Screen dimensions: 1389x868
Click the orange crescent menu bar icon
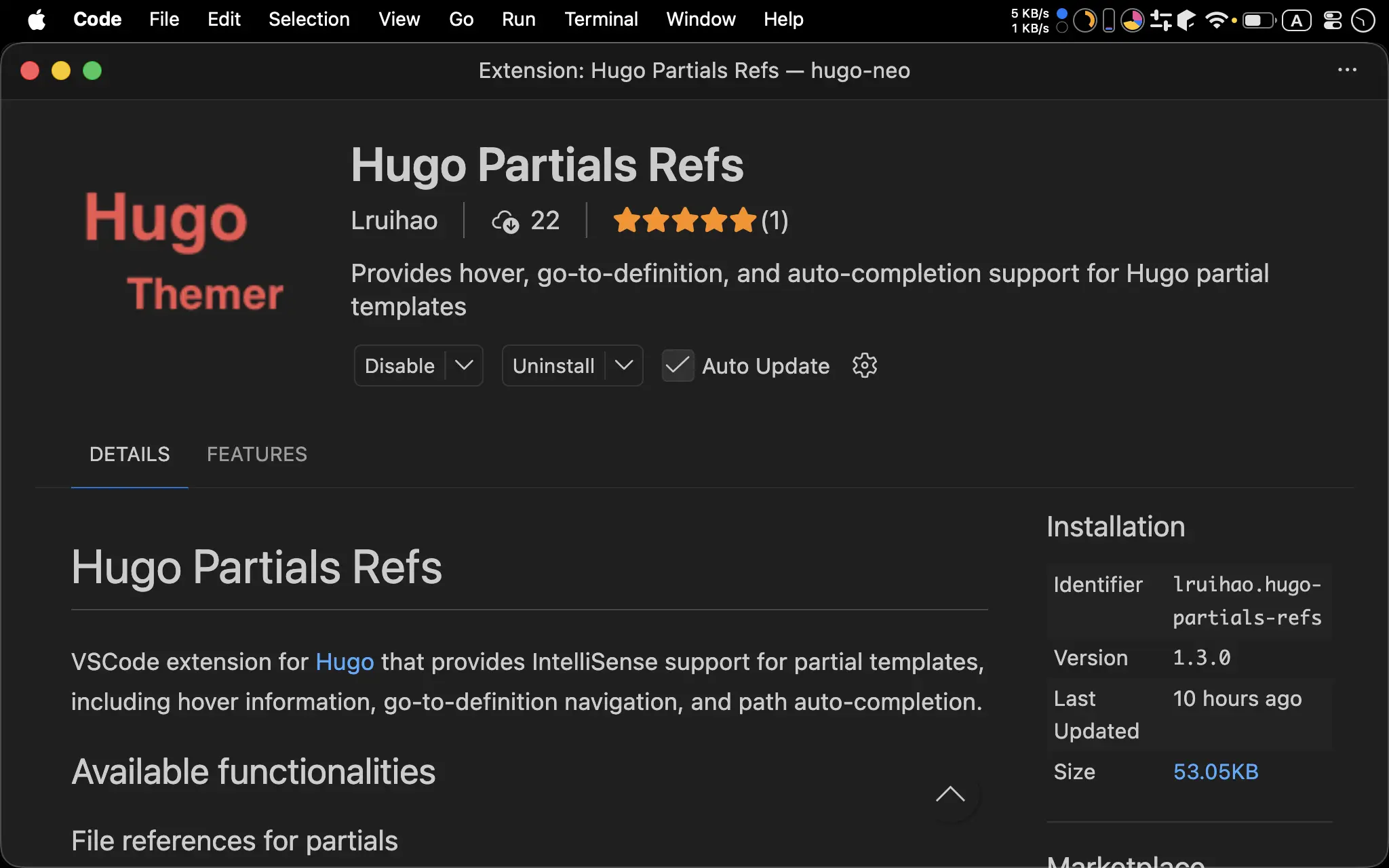(x=1084, y=20)
